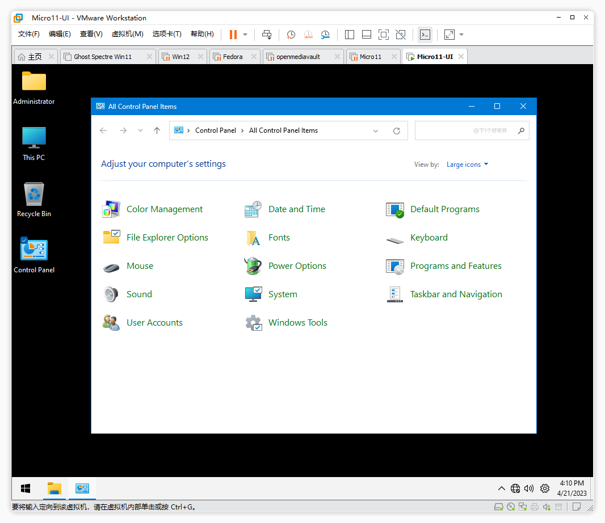This screenshot has width=605, height=523.
Task: Open the snapshot manager wrench icon
Action: pyautogui.click(x=325, y=35)
